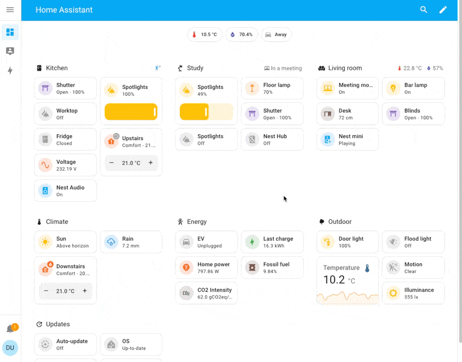Decrease Downstairs thermostat temperature with minus
Viewport: 462px width, 362px height.
[x=46, y=291]
